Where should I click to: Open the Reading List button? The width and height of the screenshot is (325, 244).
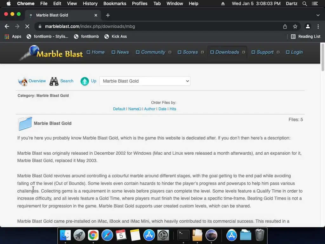coord(306,37)
